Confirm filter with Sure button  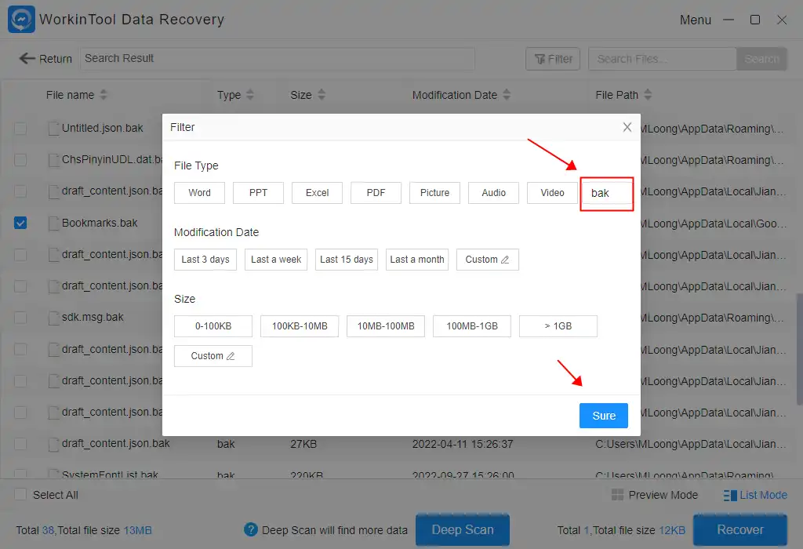point(604,416)
